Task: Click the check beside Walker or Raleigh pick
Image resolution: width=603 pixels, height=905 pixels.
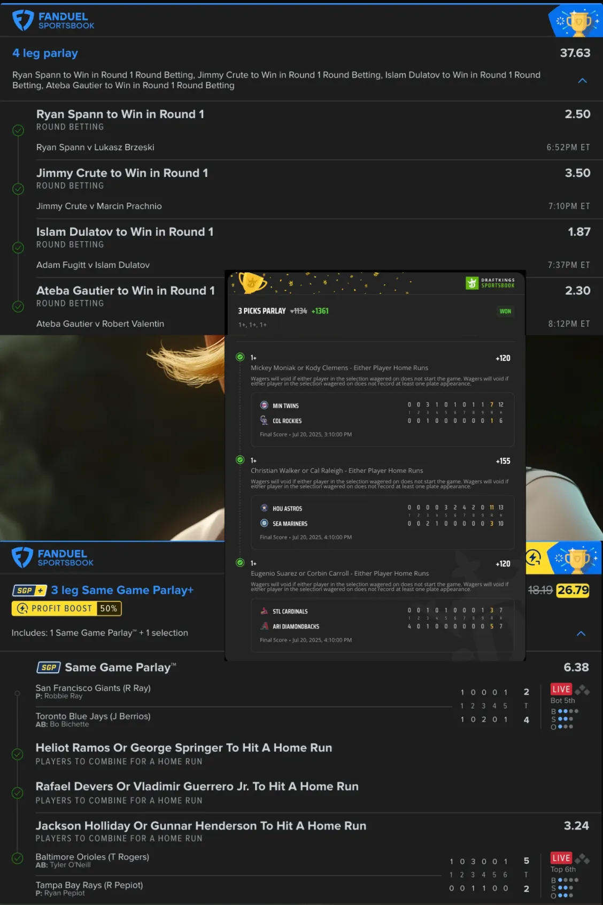Action: tap(240, 459)
